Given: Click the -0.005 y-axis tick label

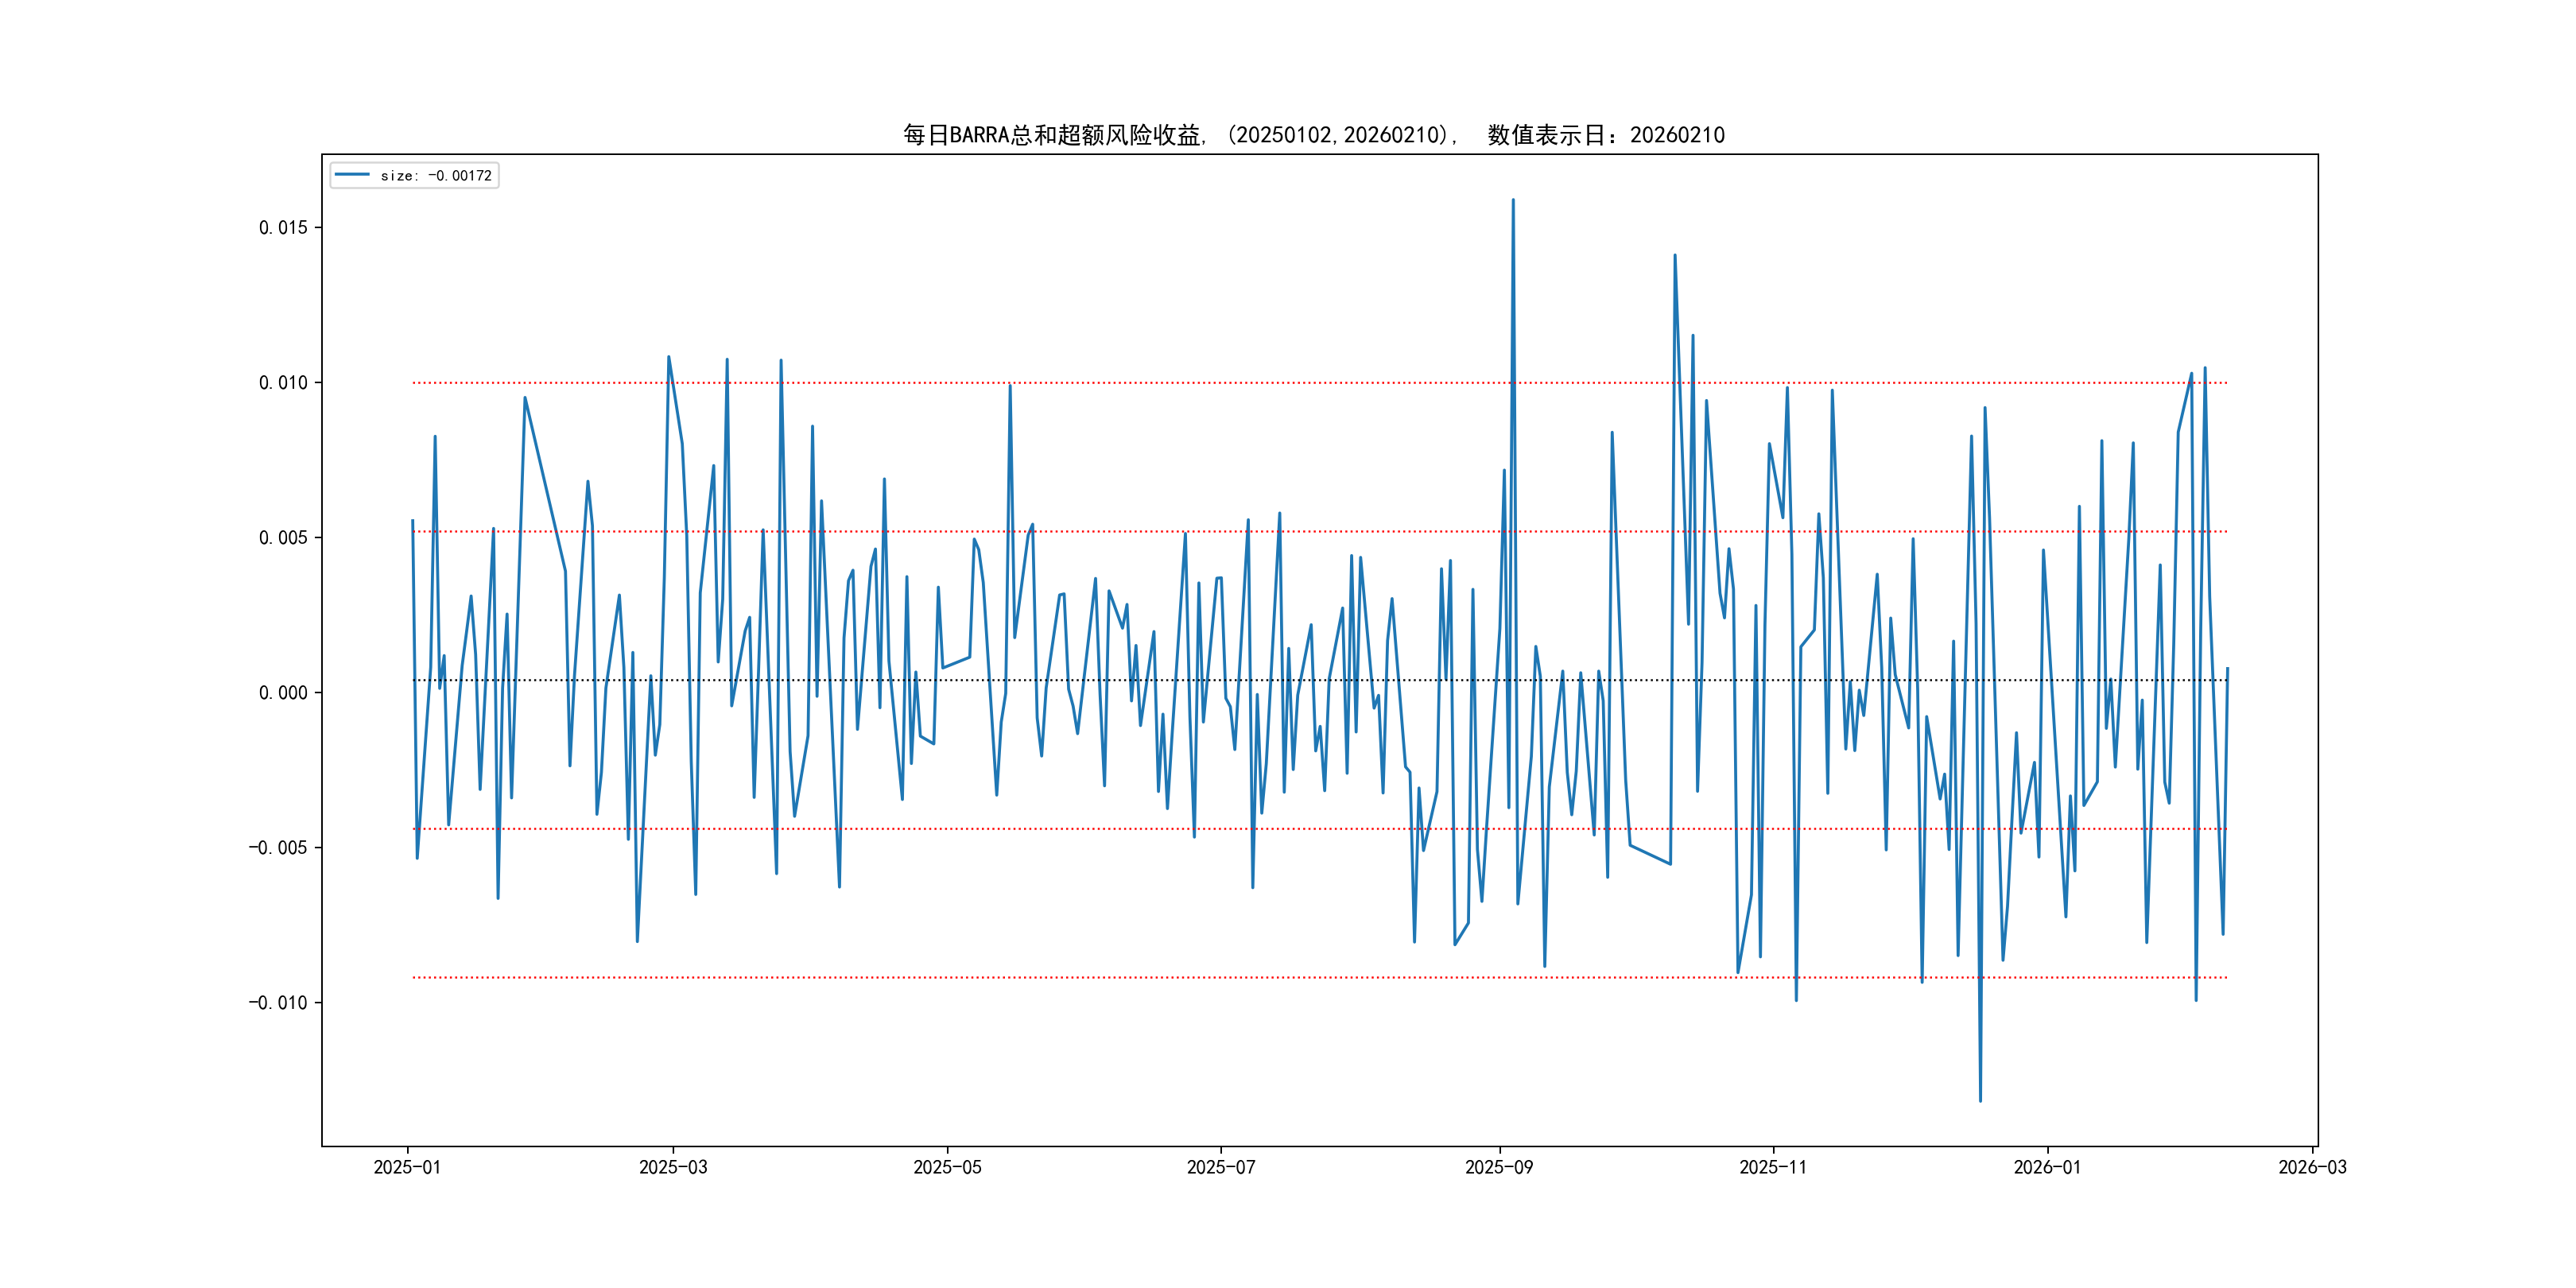Looking at the screenshot, I should coord(278,848).
